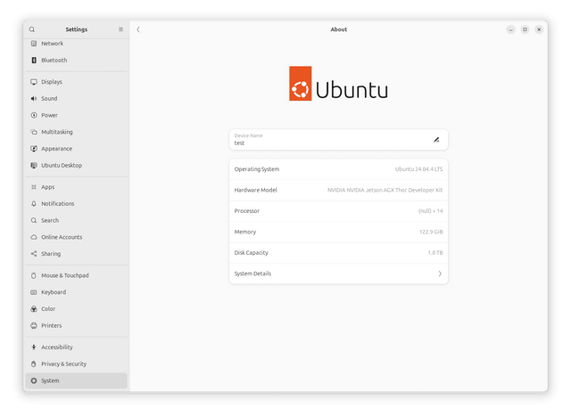
Task: Select the highlighted System label
Action: [50, 381]
